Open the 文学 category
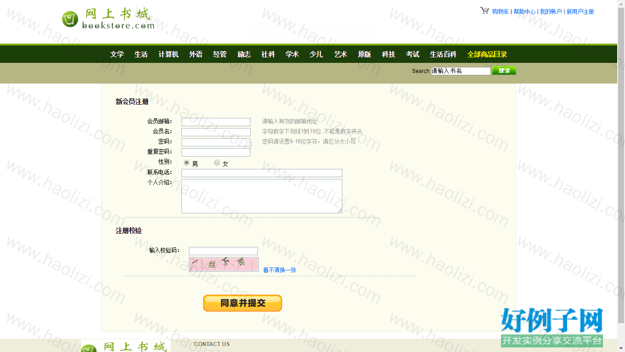 (117, 54)
